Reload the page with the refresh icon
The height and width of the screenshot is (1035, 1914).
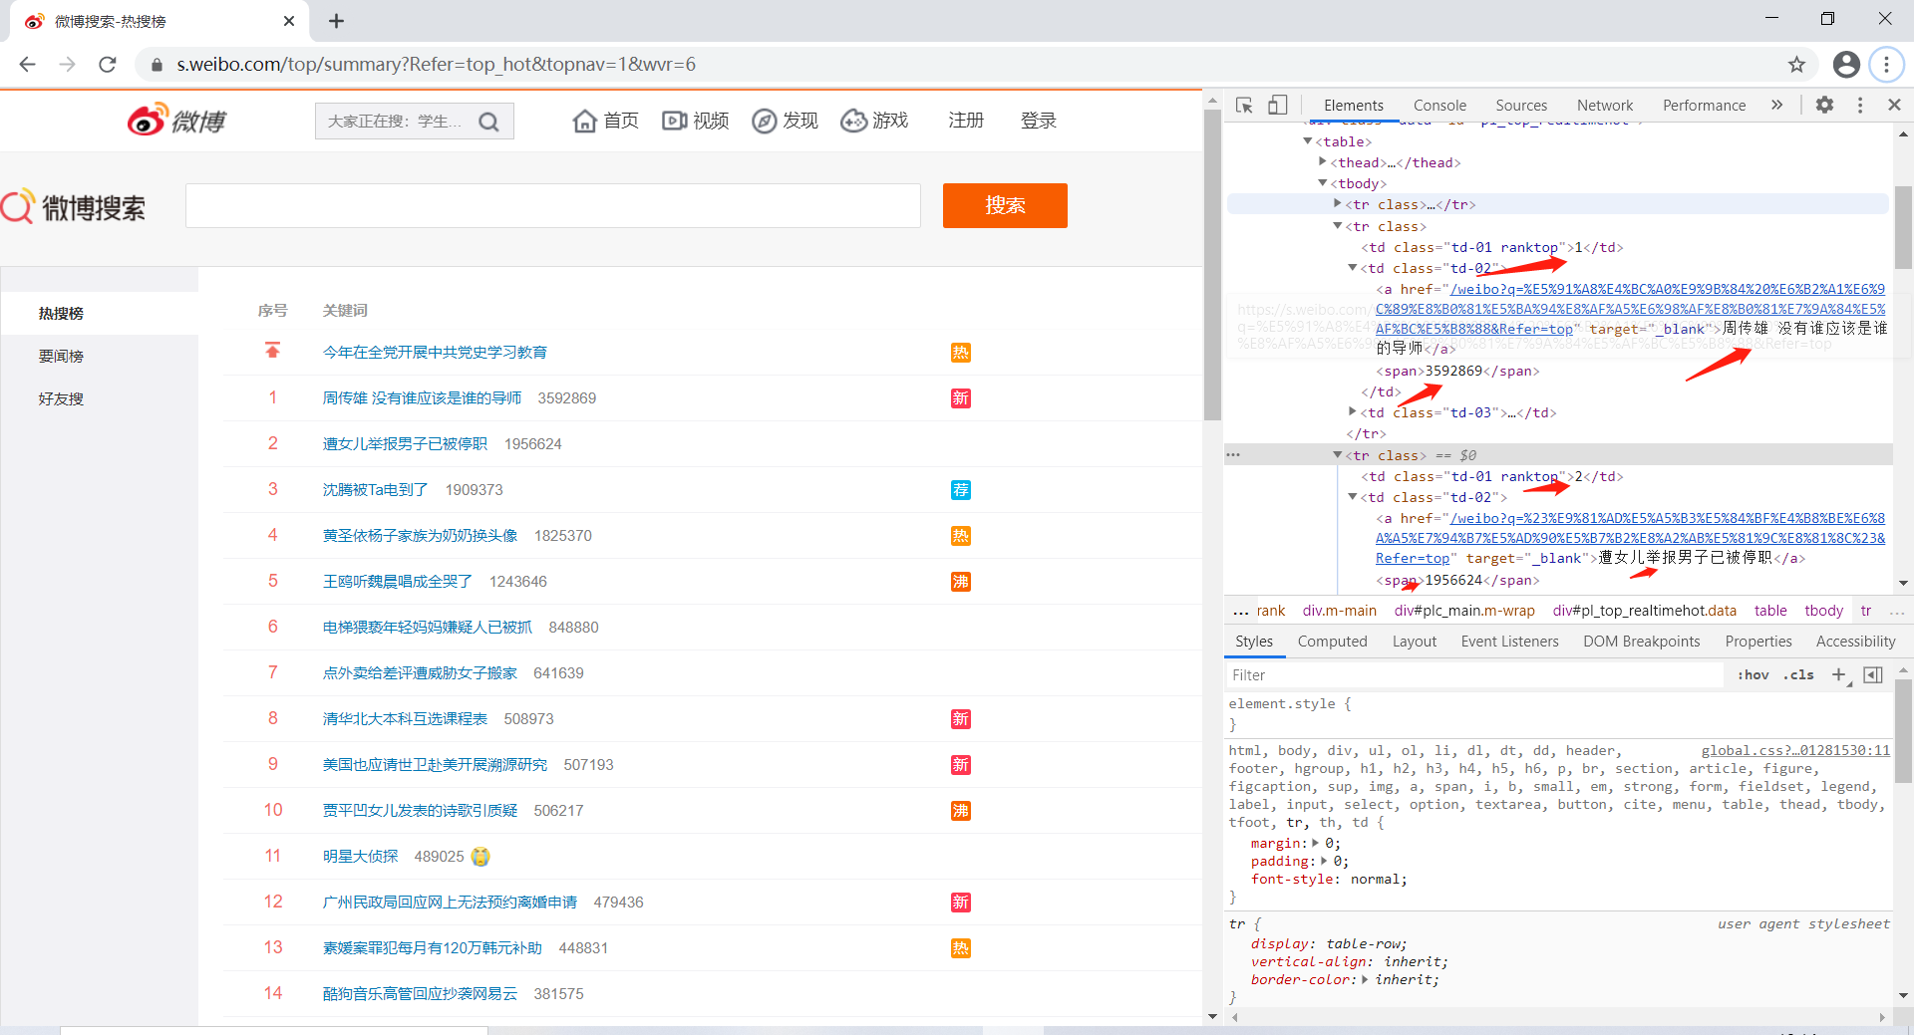coord(108,65)
